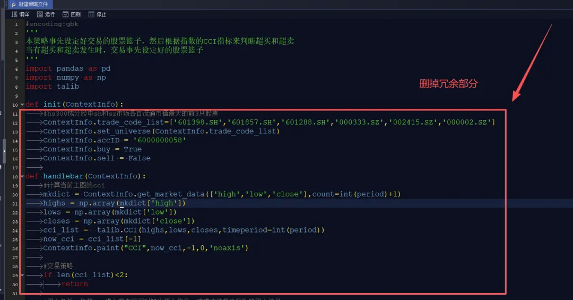Screen dimensions: 573x300
Task: Click the closes = np.array line
Action: point(119,221)
